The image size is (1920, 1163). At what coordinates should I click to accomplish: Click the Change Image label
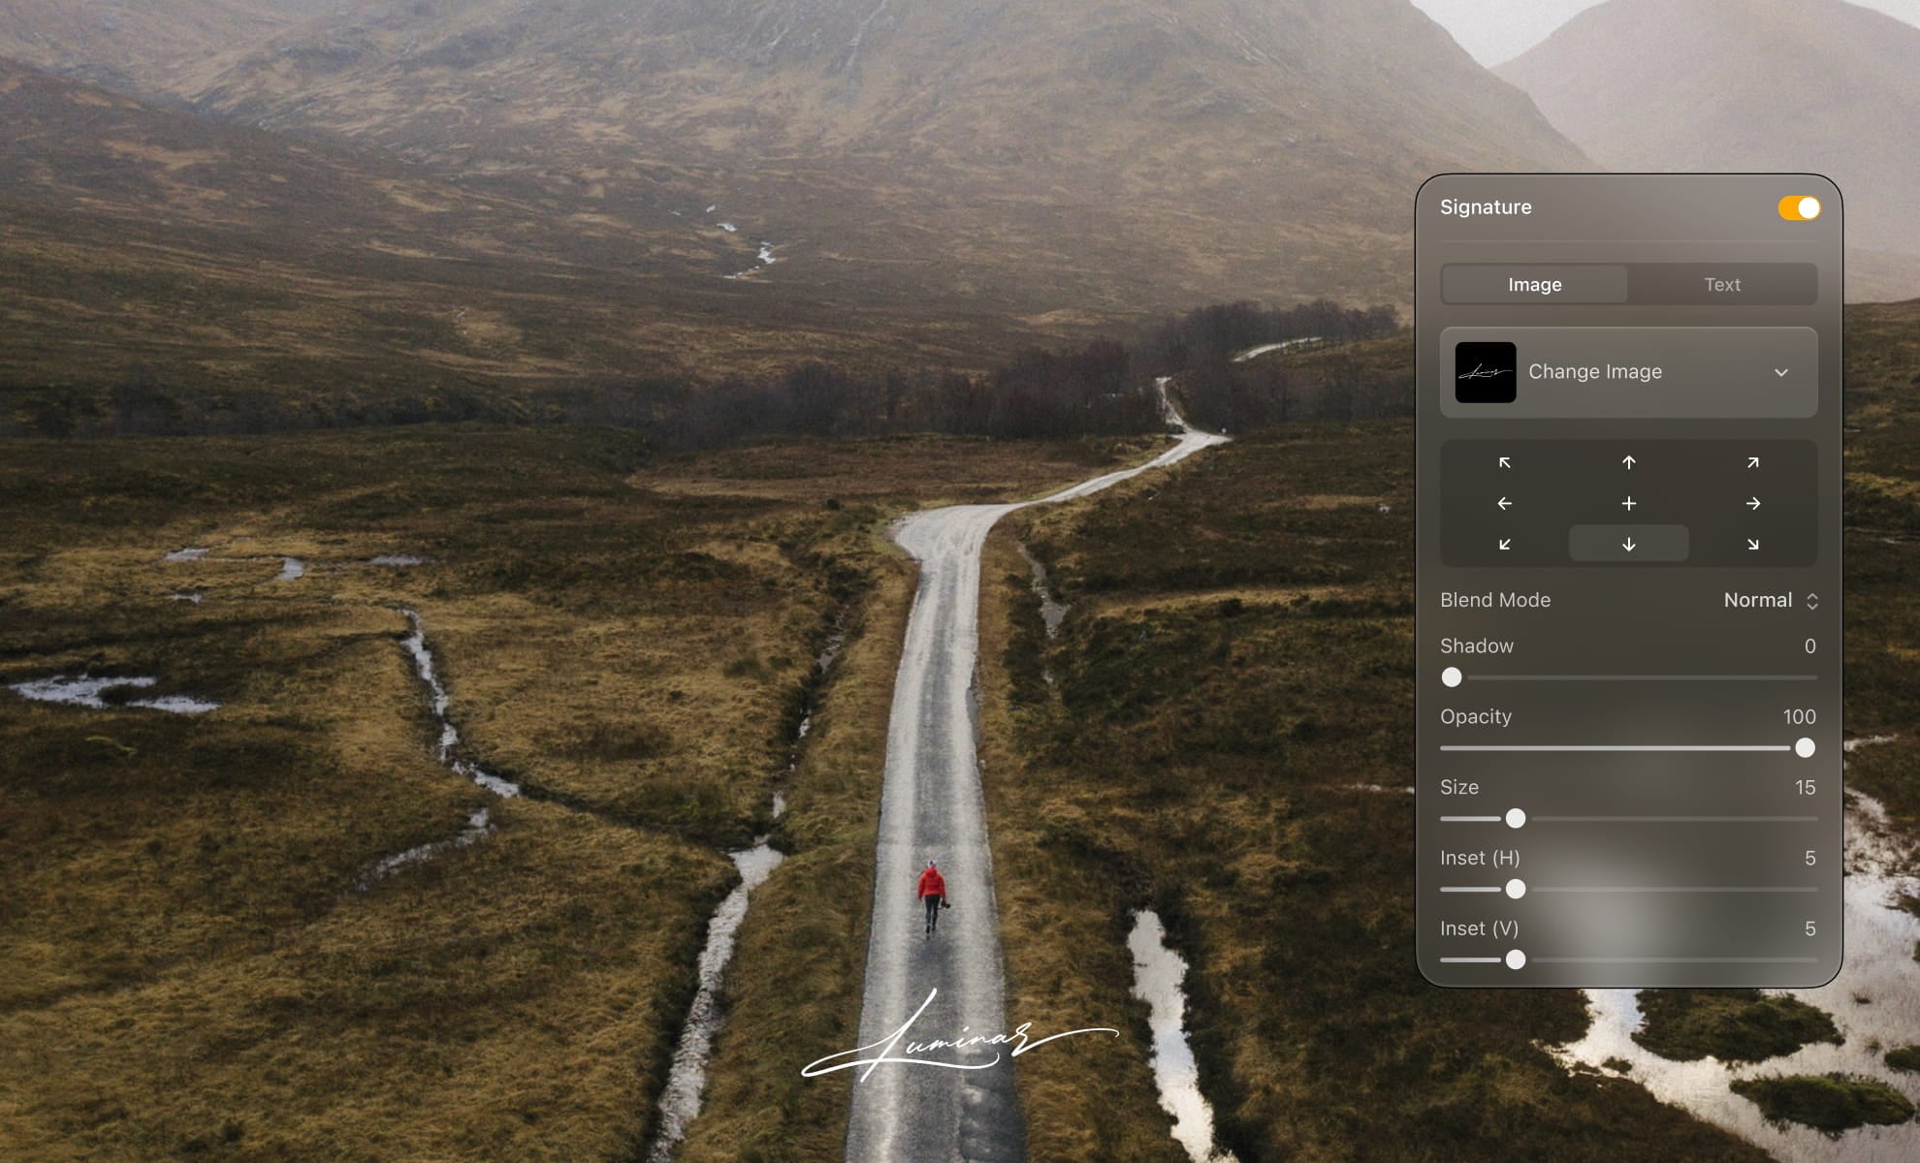click(x=1595, y=372)
